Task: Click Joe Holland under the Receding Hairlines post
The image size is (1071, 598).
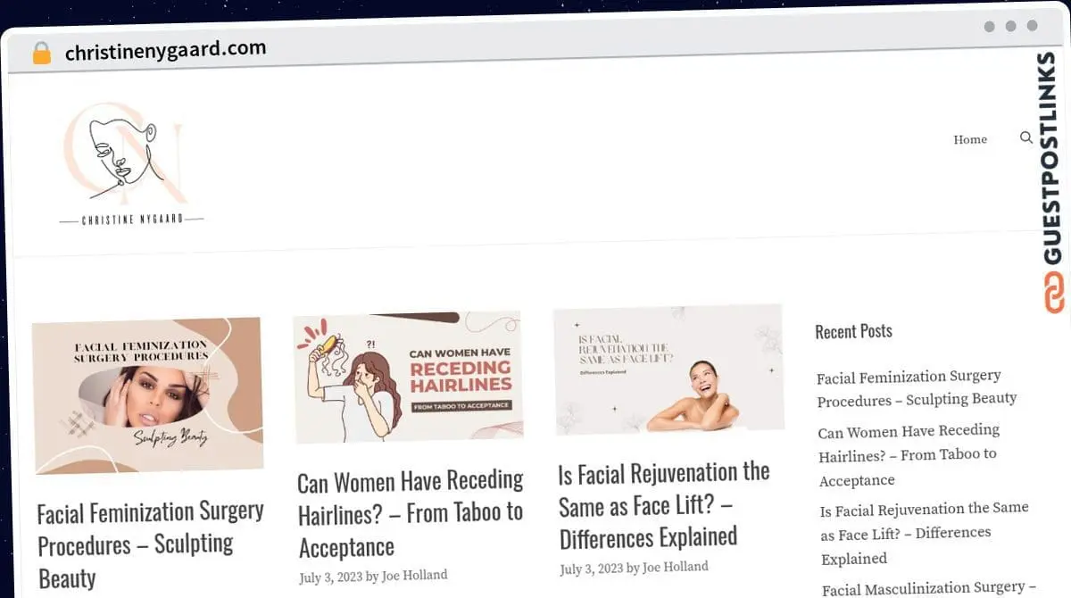Action: coord(415,576)
